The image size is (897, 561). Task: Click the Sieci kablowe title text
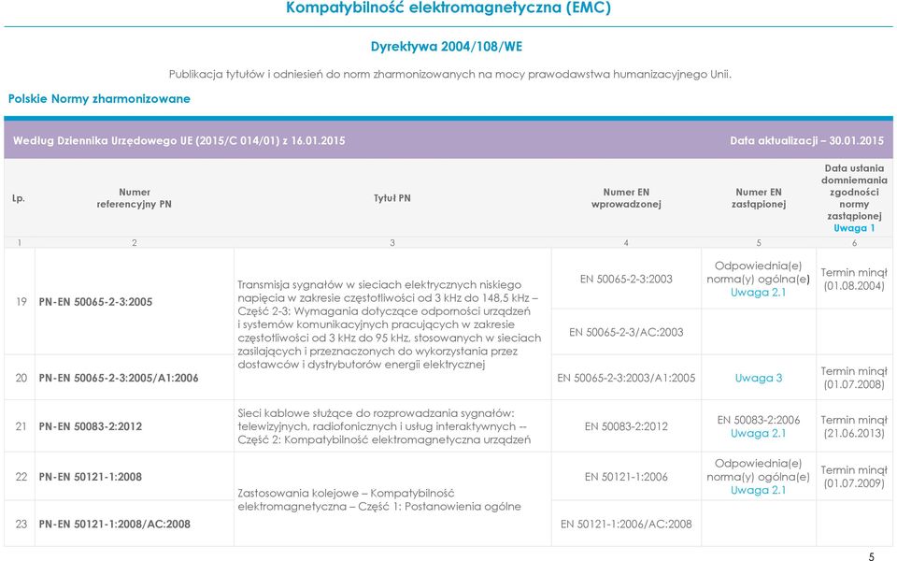tap(384, 426)
